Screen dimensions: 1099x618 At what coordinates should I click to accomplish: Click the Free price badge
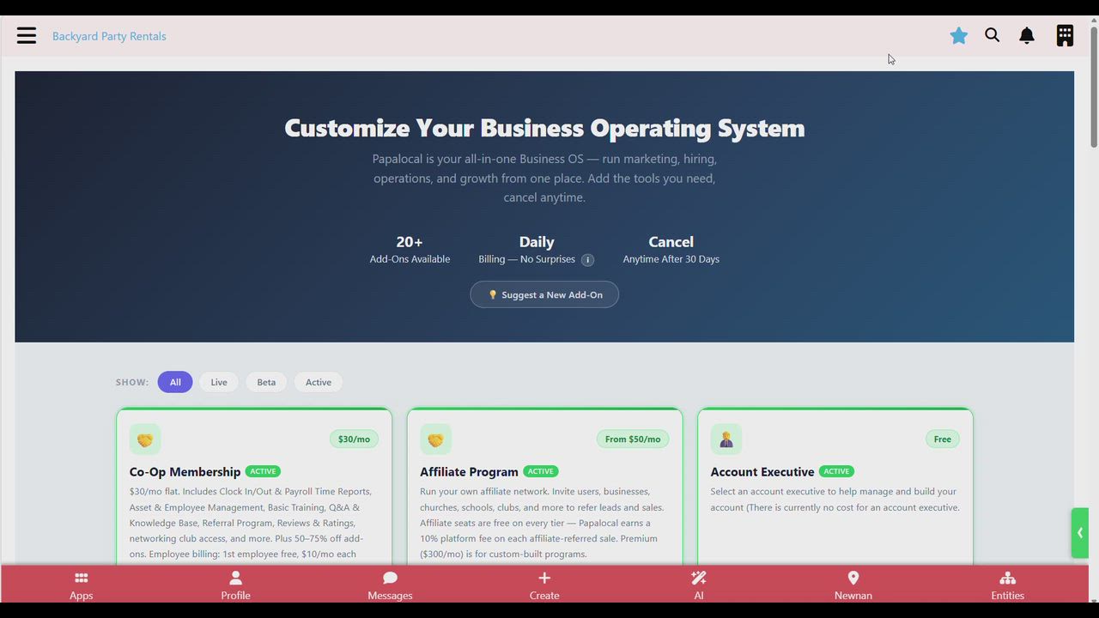(x=942, y=439)
